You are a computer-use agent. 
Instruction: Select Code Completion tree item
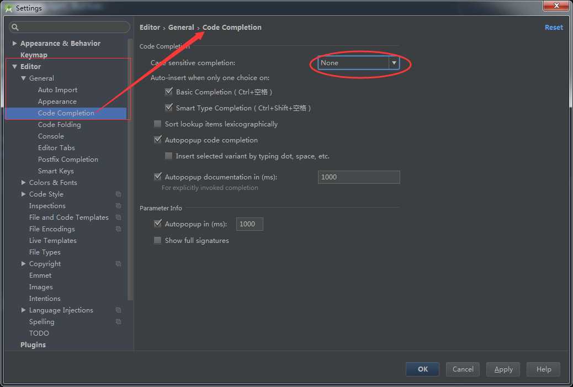tap(66, 113)
